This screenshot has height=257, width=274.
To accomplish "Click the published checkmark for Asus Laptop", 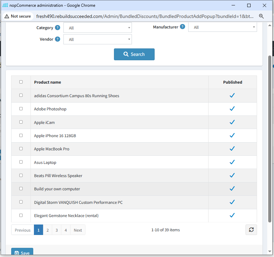I will (232, 162).
